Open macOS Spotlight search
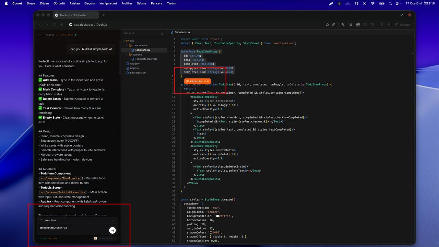 point(390,3)
